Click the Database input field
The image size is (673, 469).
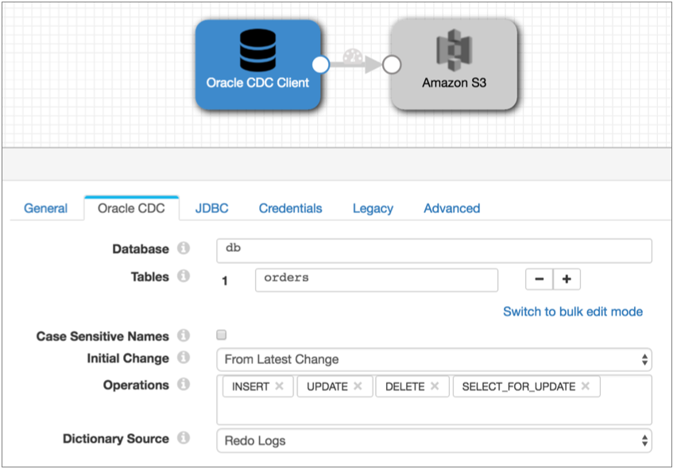[x=434, y=250]
